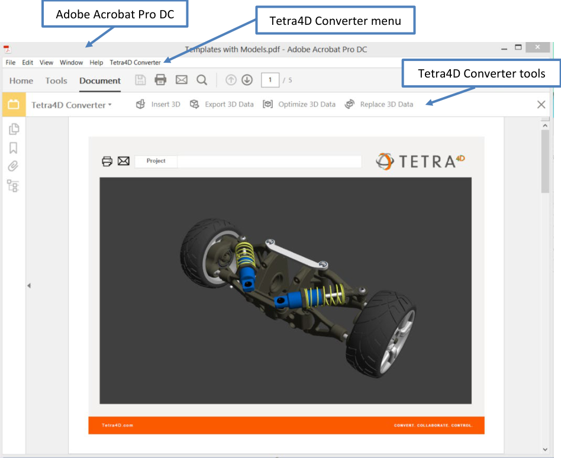Open the Help menu
Image resolution: width=561 pixels, height=458 pixels.
point(96,62)
